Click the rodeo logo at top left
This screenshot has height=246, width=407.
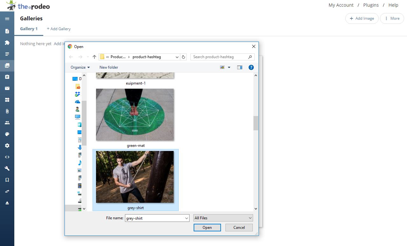[28, 5]
